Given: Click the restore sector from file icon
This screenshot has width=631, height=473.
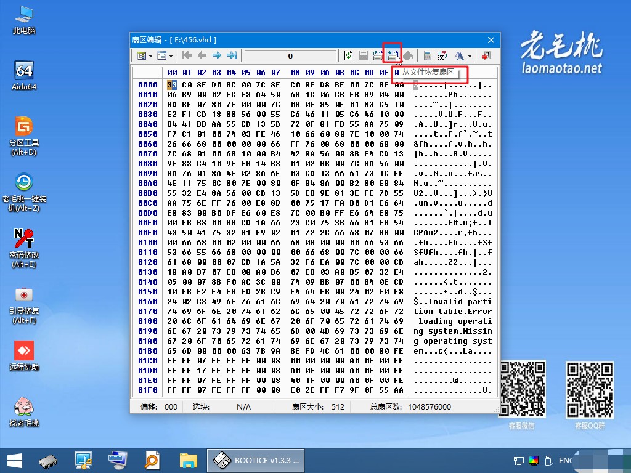Looking at the screenshot, I should point(392,55).
